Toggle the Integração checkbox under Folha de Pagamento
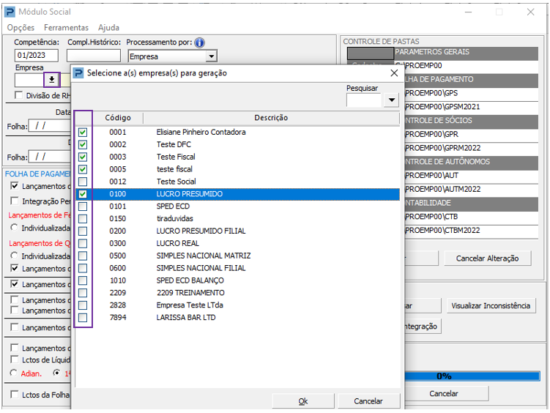This screenshot has height=413, width=550. [15, 201]
